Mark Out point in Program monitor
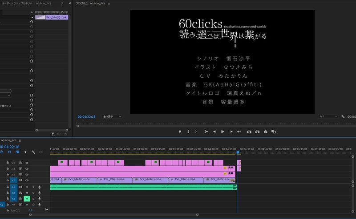Viewport: 356px width, 219px height. click(196, 131)
